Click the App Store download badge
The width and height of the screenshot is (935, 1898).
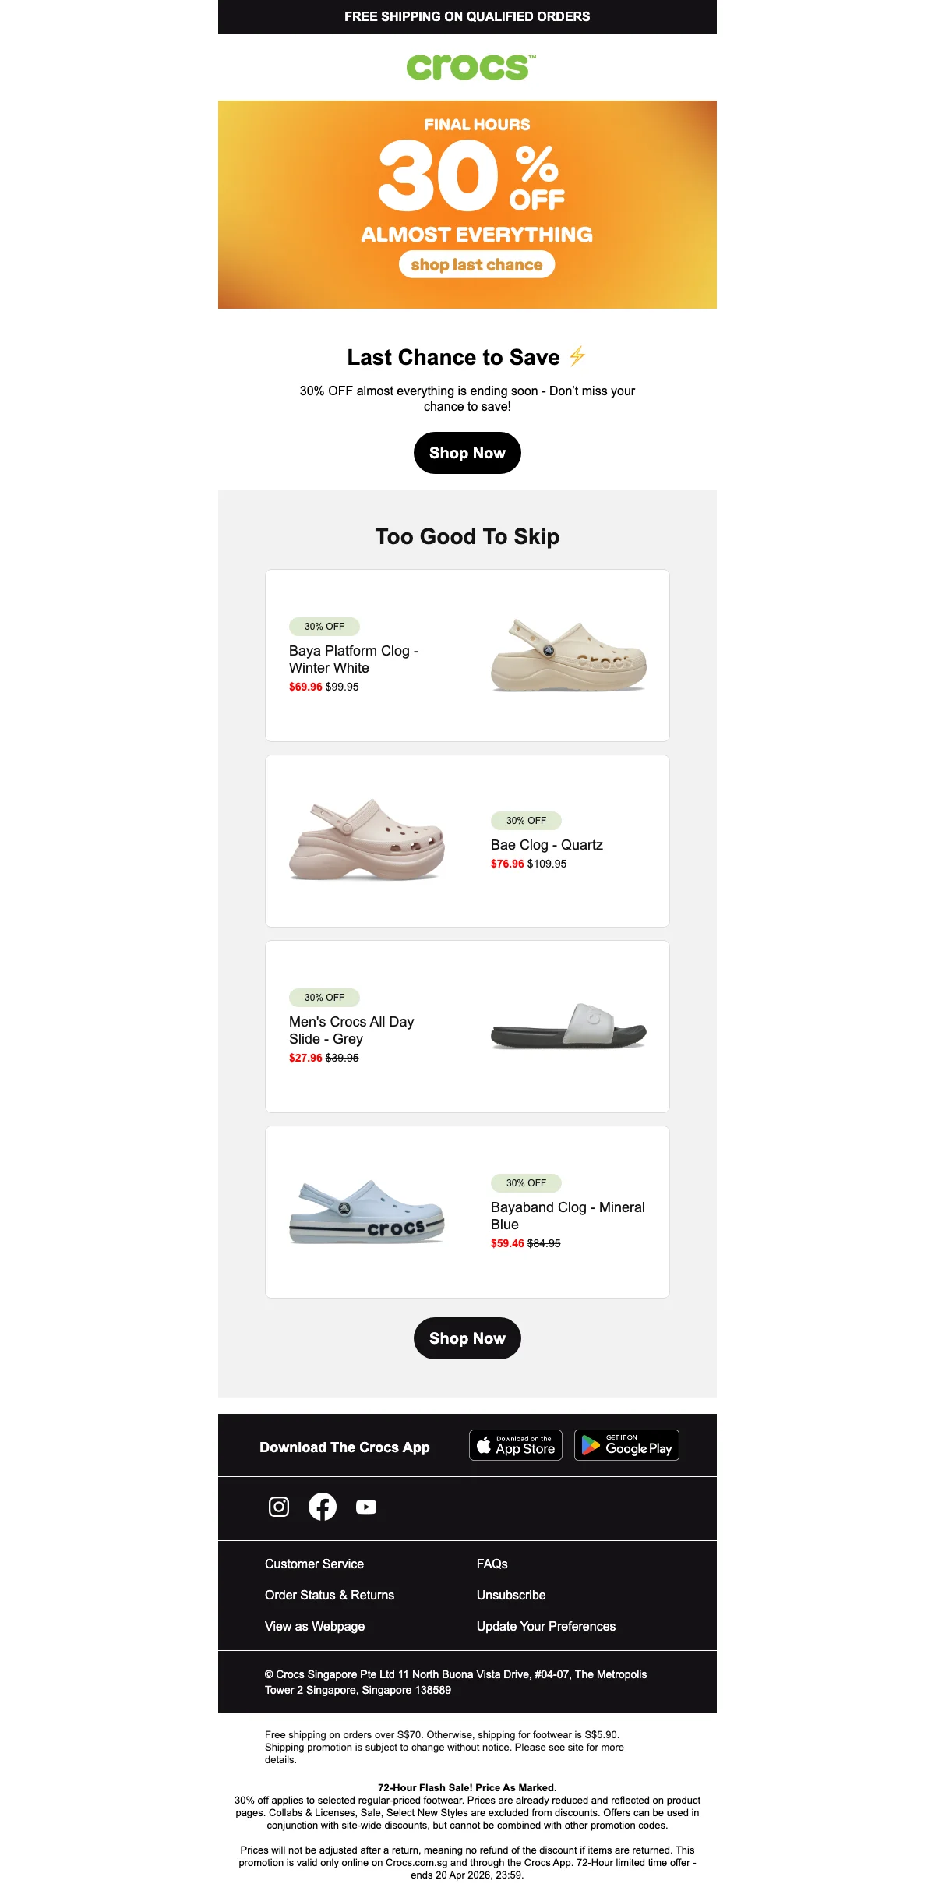point(516,1445)
